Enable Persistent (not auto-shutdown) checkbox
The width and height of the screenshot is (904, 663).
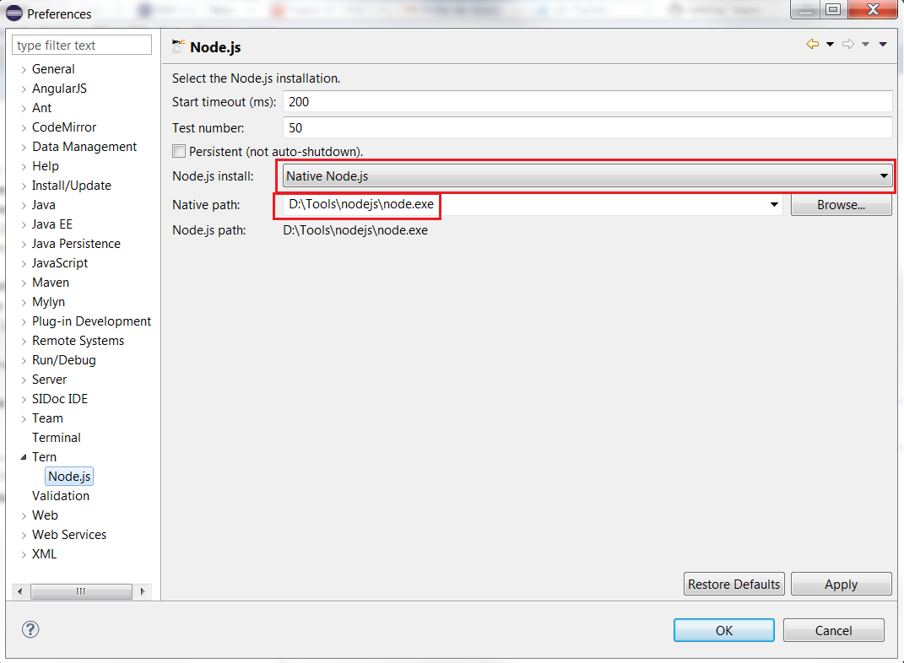click(179, 152)
